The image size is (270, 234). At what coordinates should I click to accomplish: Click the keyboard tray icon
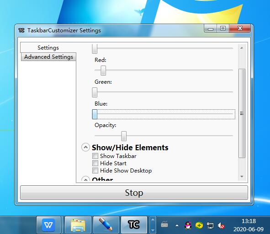tap(164, 224)
